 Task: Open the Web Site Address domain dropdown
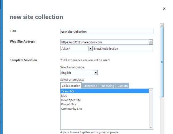pos(151,42)
